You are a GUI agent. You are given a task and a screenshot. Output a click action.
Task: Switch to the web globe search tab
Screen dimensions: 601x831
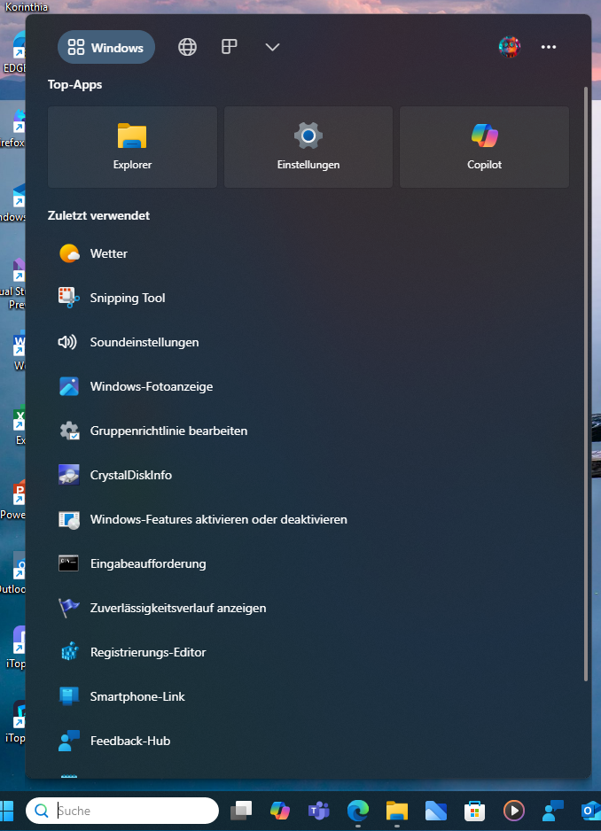click(x=187, y=48)
